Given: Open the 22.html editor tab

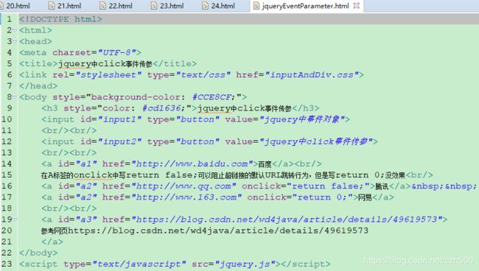Looking at the screenshot, I should pos(116,5).
